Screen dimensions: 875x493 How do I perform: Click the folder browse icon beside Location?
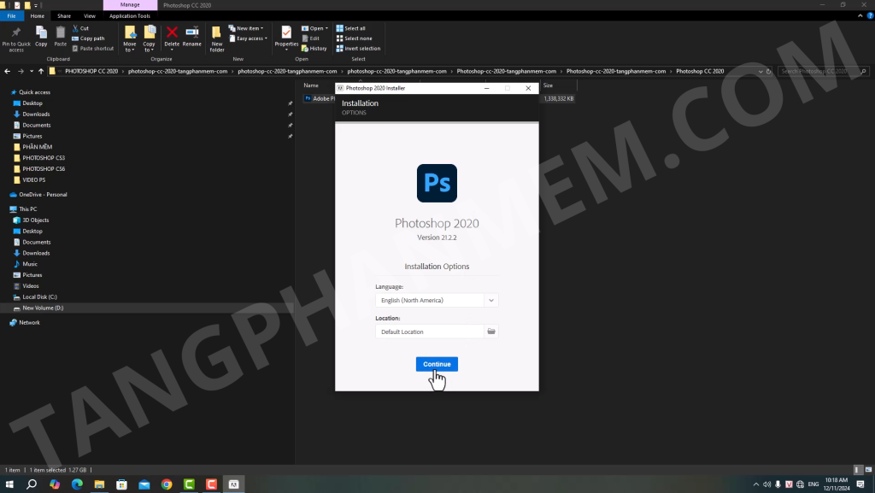491,332
